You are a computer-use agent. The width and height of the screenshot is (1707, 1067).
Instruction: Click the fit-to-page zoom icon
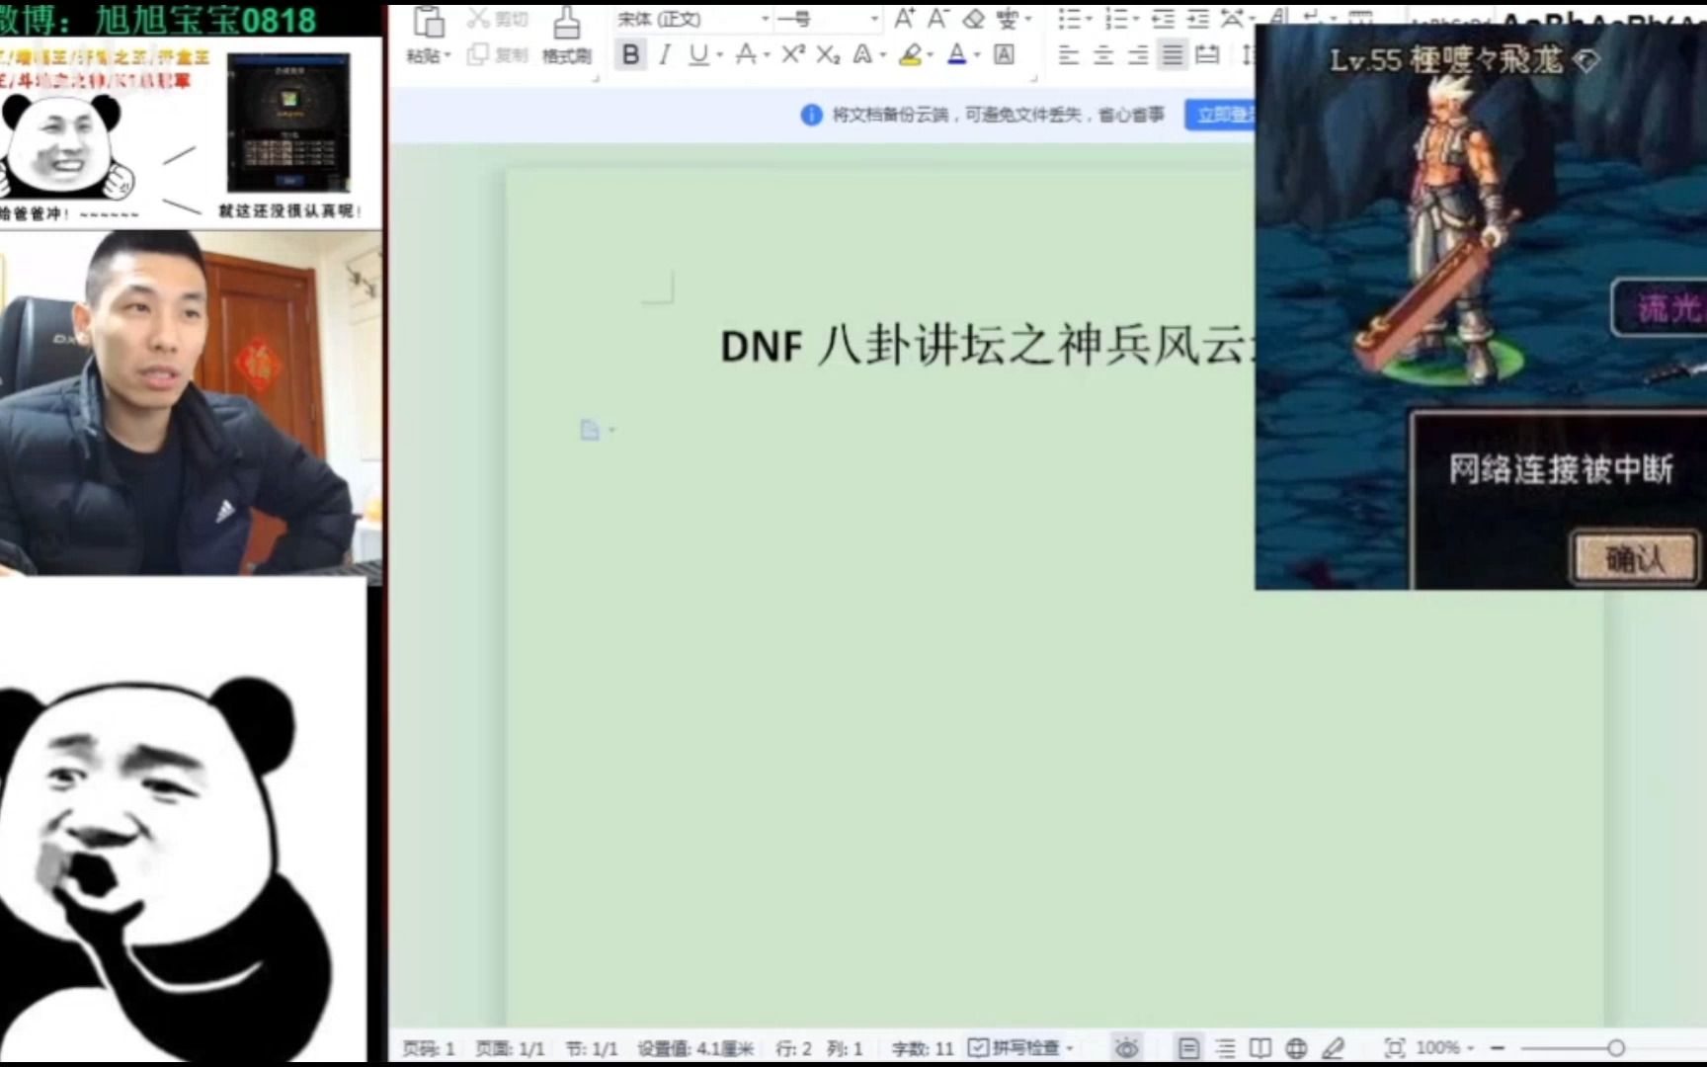1395,1048
